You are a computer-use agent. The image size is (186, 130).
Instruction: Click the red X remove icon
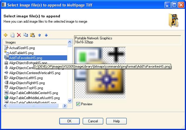[x=19, y=35]
